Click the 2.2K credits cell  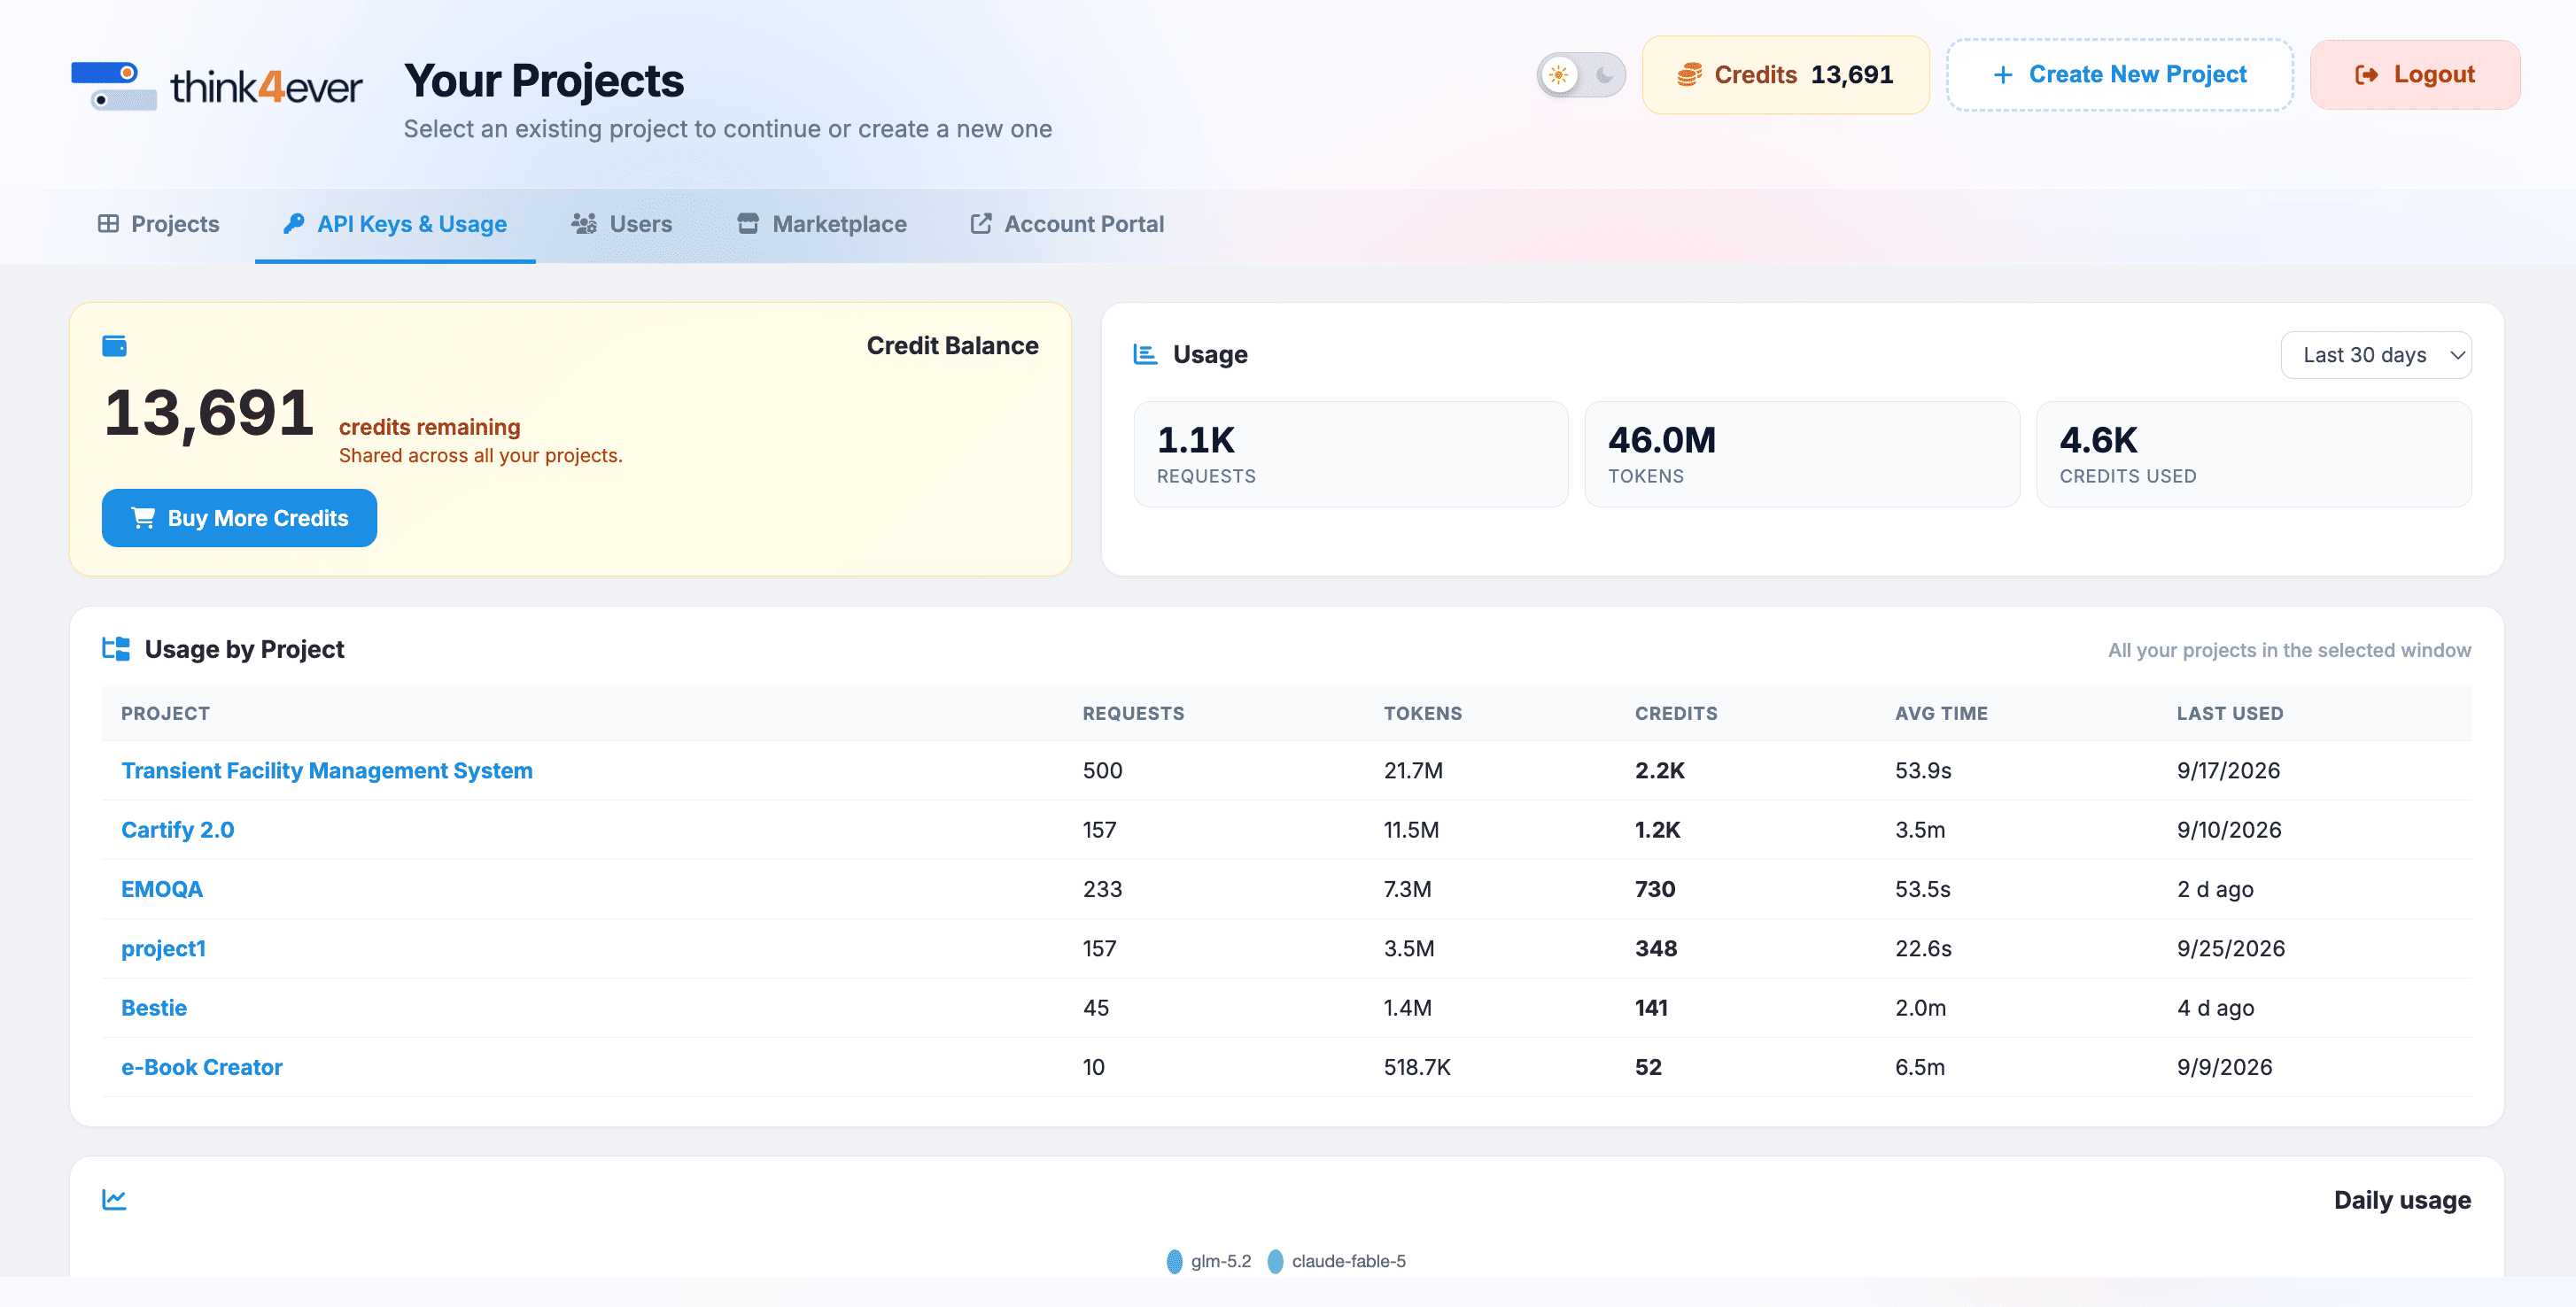[1659, 771]
